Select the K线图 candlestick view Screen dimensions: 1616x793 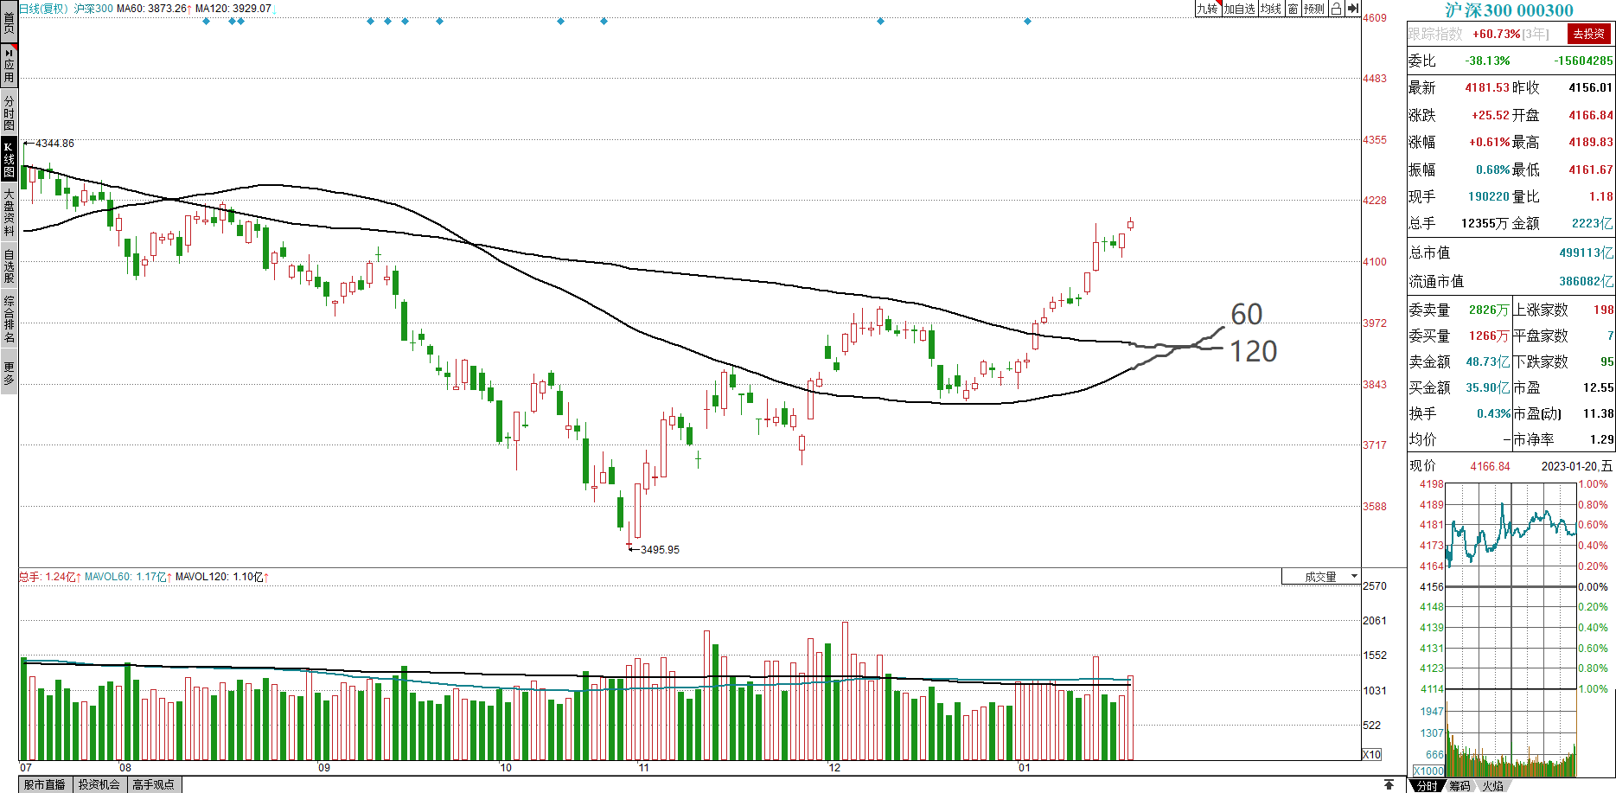pyautogui.click(x=9, y=160)
